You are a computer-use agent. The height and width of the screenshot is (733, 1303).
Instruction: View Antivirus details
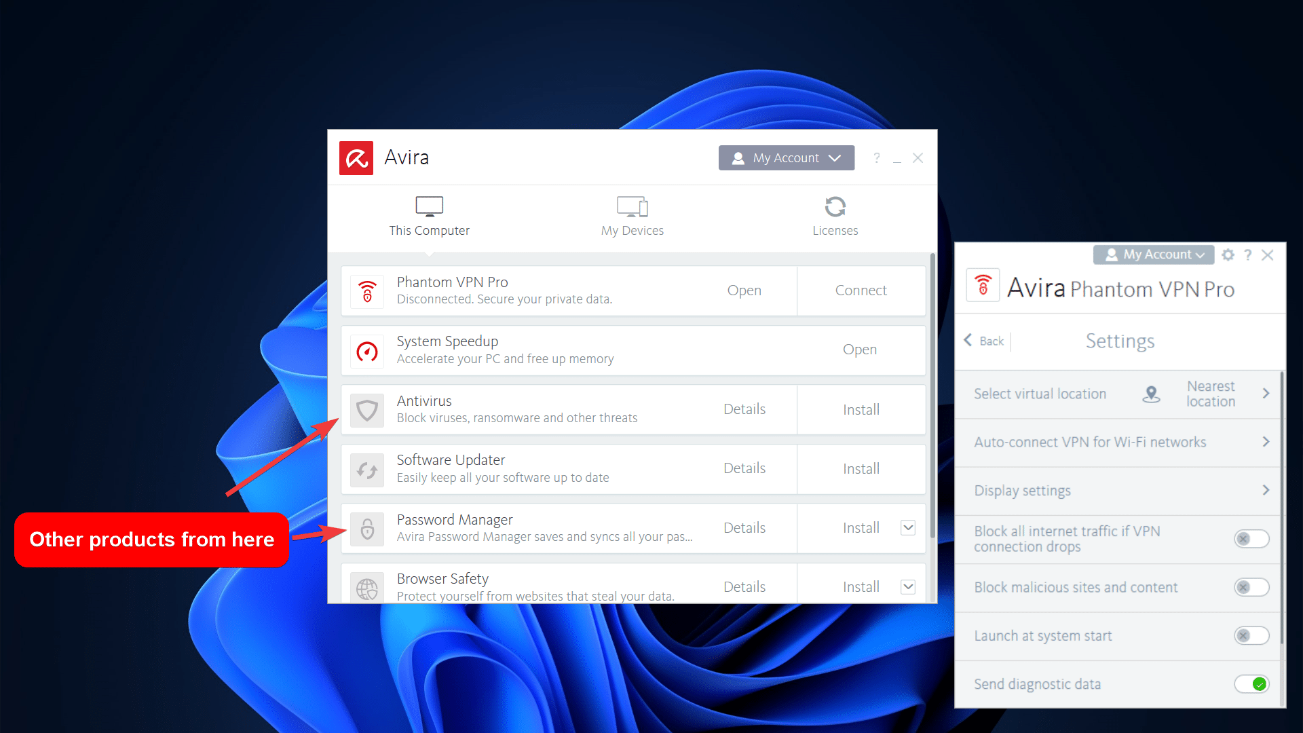click(744, 409)
